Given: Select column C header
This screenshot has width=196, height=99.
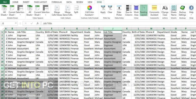Looking at the screenshot, I should point(26,29).
